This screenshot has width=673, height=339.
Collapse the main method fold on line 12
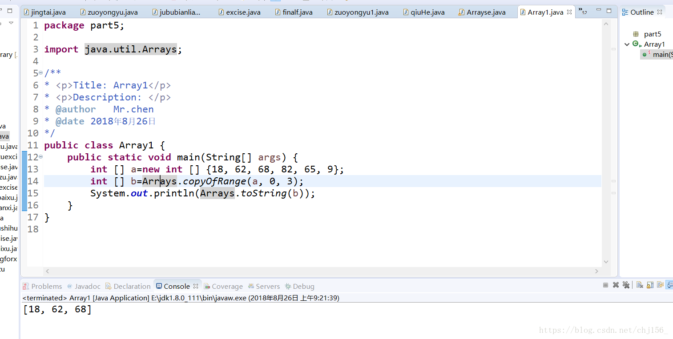41,156
